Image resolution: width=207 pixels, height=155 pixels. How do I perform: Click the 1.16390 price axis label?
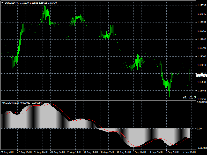(202, 48)
